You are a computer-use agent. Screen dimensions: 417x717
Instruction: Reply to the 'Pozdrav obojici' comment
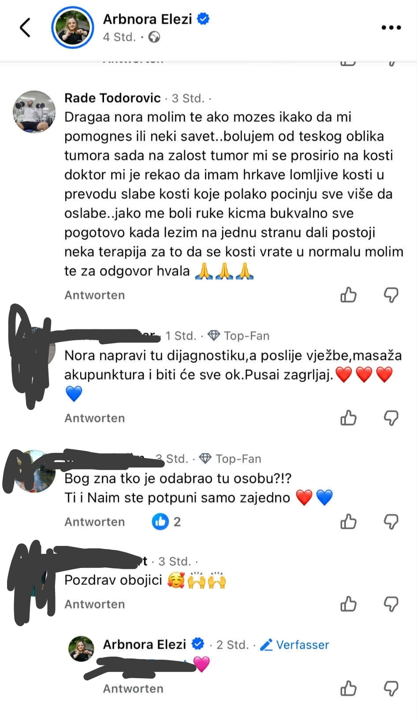[95, 604]
